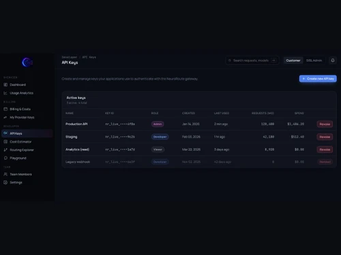
Task: Click the plus icon on Create new API key
Action: (x=303, y=79)
